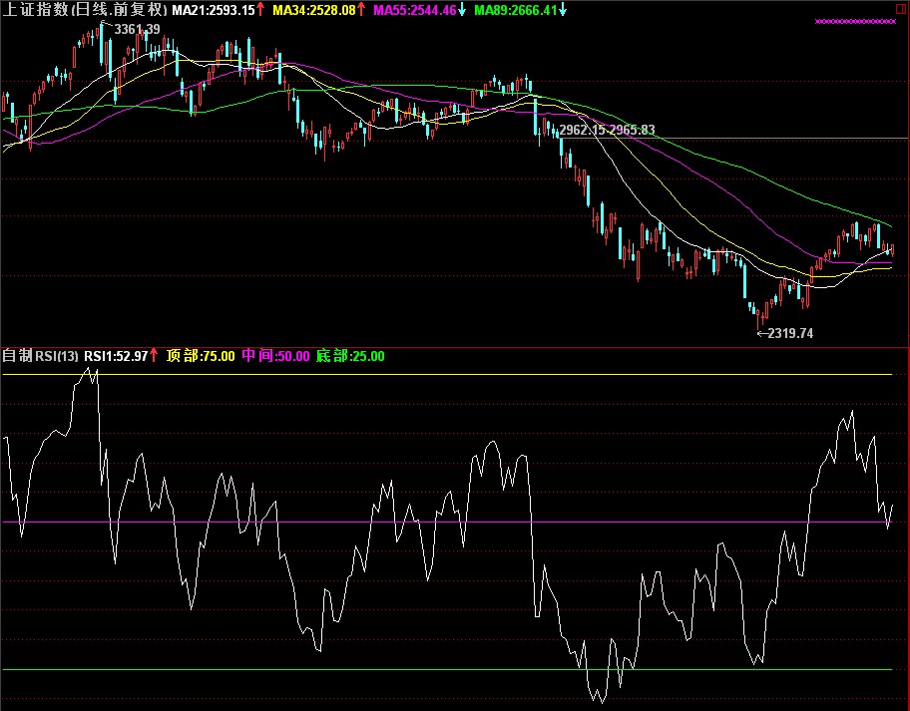Click the red up arrow after RSI1 value
Viewport: 910px width, 711px height.
pos(154,356)
